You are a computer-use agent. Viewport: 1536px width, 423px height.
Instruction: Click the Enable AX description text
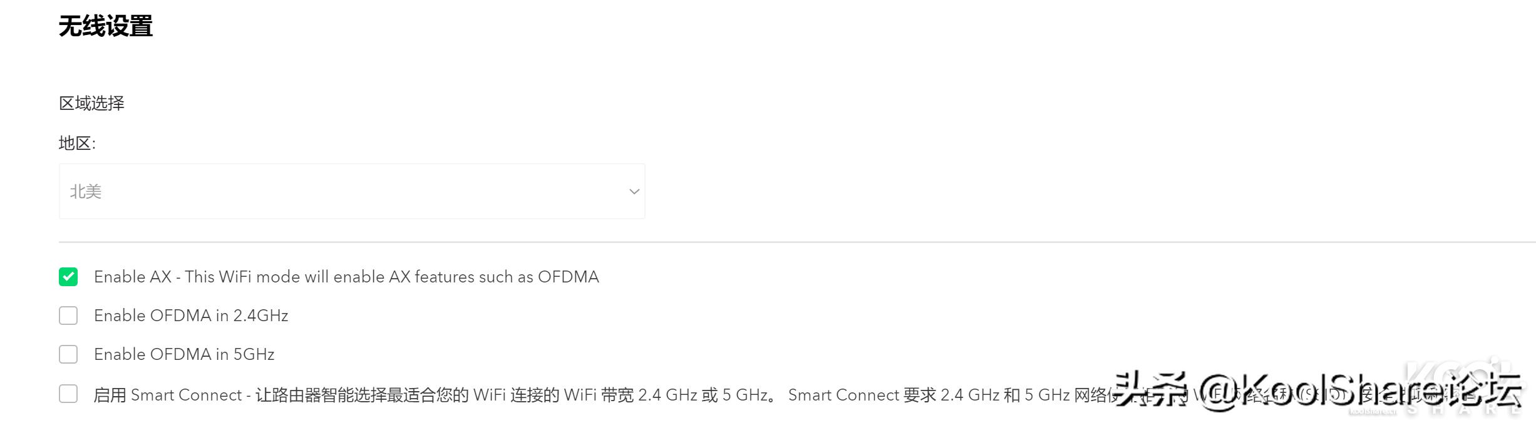(x=346, y=276)
